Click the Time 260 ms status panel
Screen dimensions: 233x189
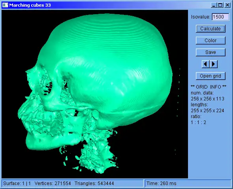188,183
